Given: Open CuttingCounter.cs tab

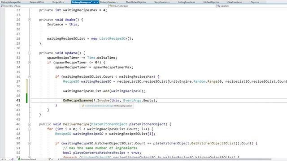Looking at the screenshot, I should 187,2.
